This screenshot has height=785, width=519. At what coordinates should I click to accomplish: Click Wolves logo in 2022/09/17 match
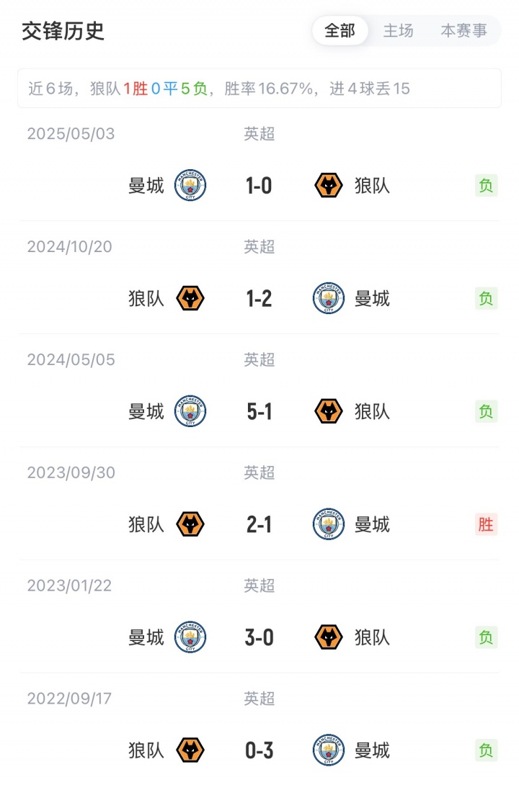click(190, 750)
